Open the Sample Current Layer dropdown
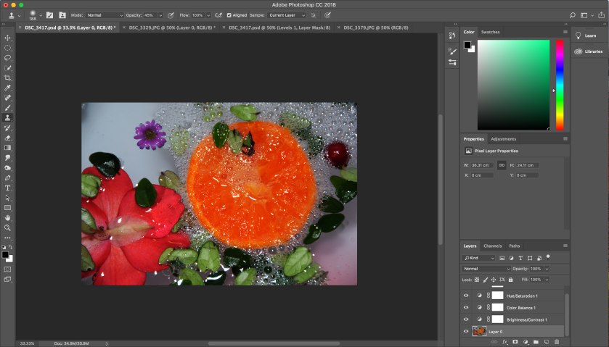 [286, 14]
